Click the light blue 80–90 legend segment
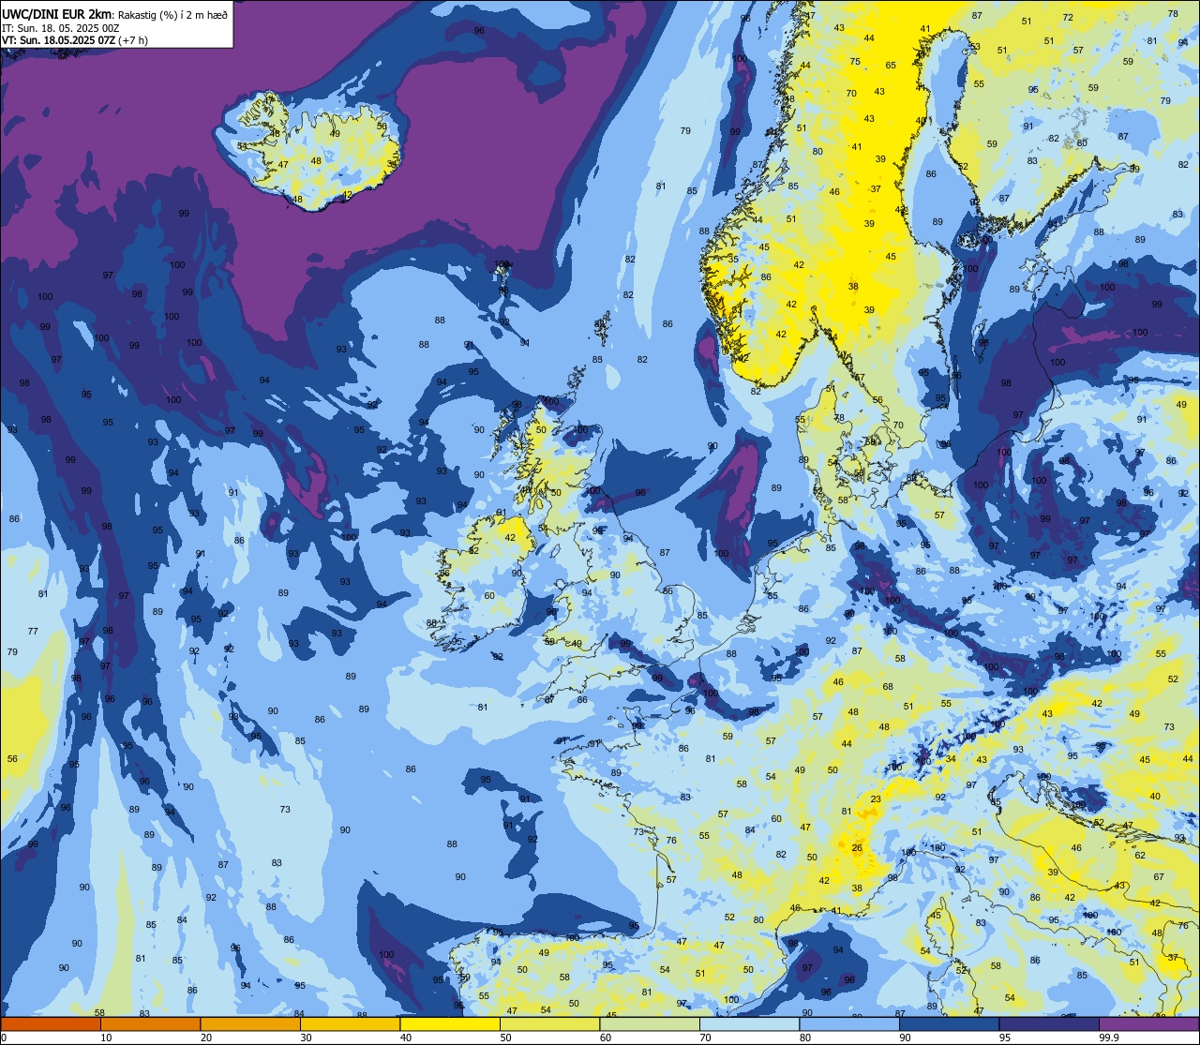This screenshot has width=1200, height=1045. coord(849,1023)
